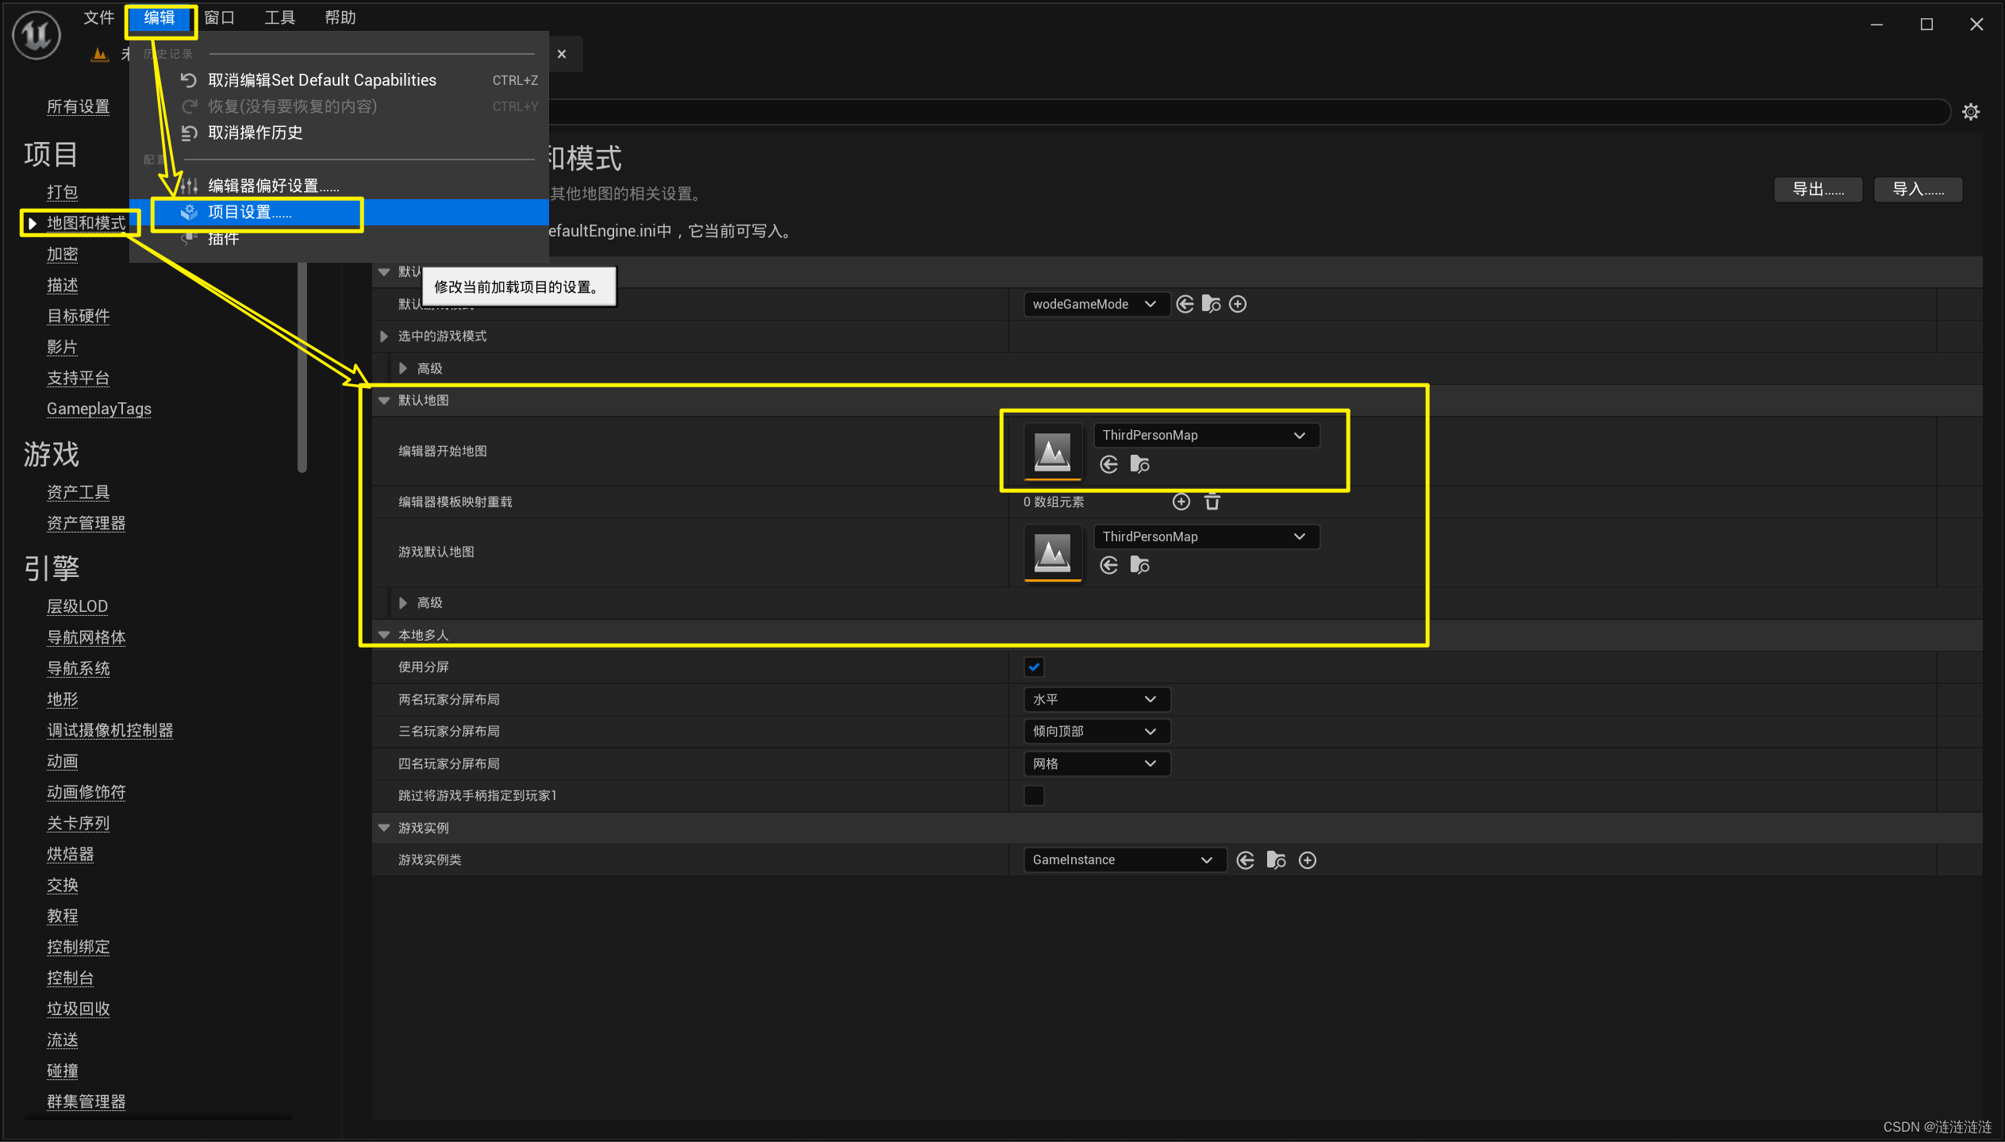The height and width of the screenshot is (1142, 2005).
Task: Open 两名玩家分屏布局 水平 dropdown
Action: tap(1096, 699)
